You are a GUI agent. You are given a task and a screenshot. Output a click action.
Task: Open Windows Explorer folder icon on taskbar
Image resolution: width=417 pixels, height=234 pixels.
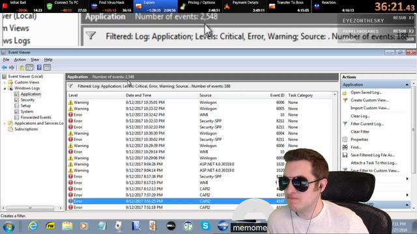(x=67, y=226)
